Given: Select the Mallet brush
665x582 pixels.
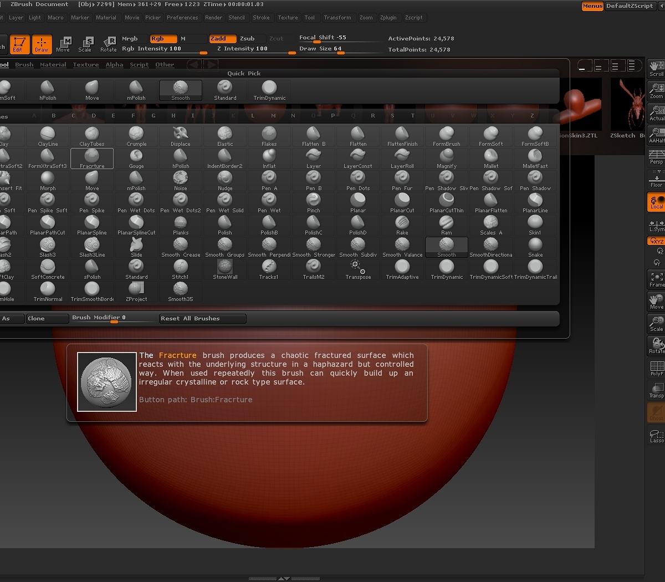Looking at the screenshot, I should 491,159.
